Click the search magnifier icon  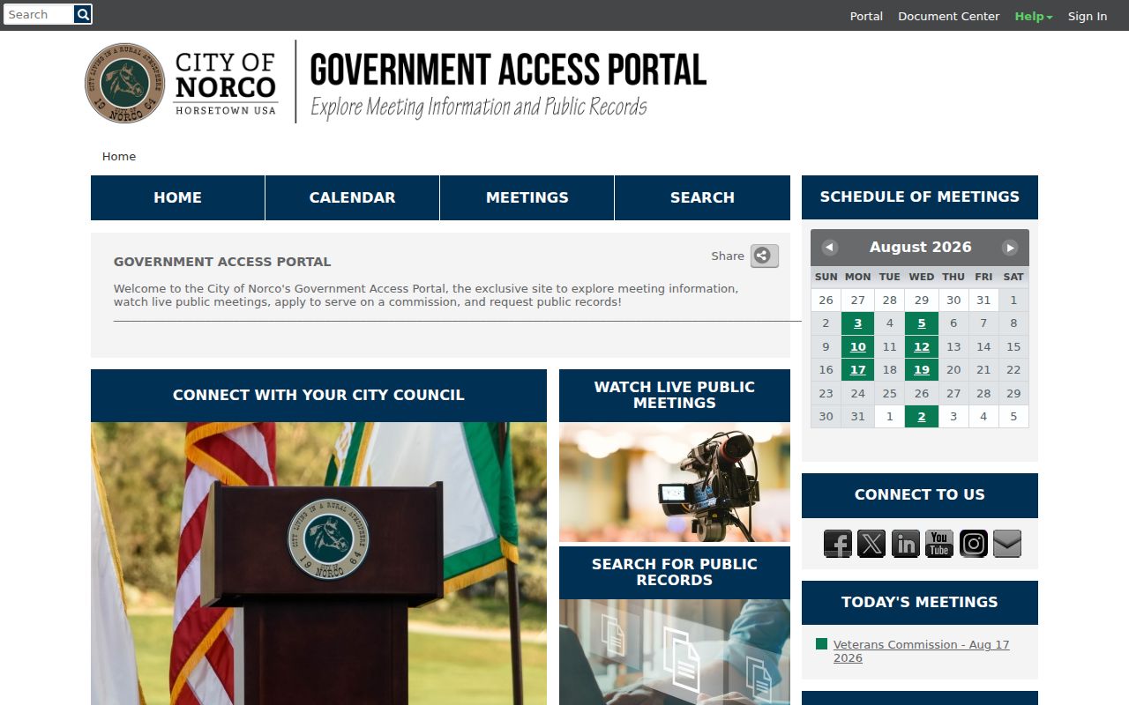pos(83,14)
